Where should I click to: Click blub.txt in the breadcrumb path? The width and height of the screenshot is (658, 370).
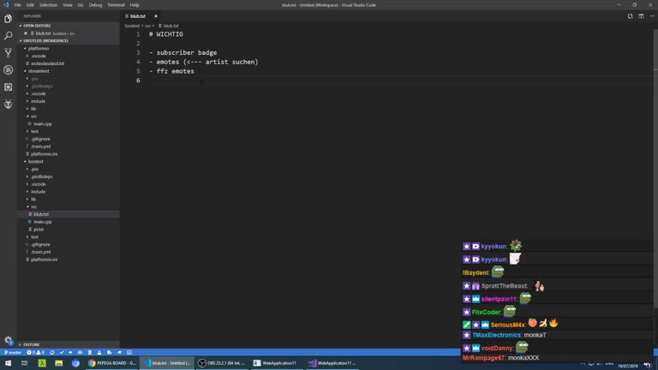(170, 26)
